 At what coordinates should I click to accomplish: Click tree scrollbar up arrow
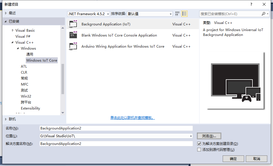pyautogui.click(x=63, y=28)
